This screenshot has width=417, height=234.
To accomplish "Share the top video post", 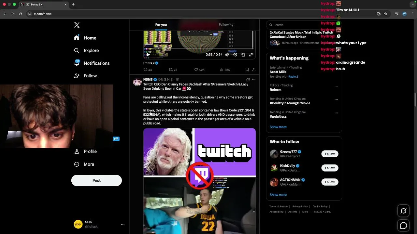I will click(x=254, y=70).
